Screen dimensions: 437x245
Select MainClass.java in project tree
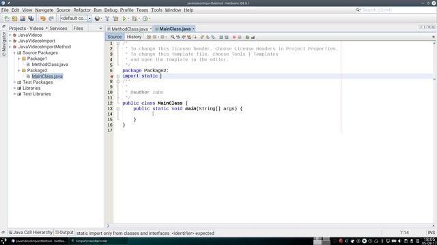click(x=47, y=76)
